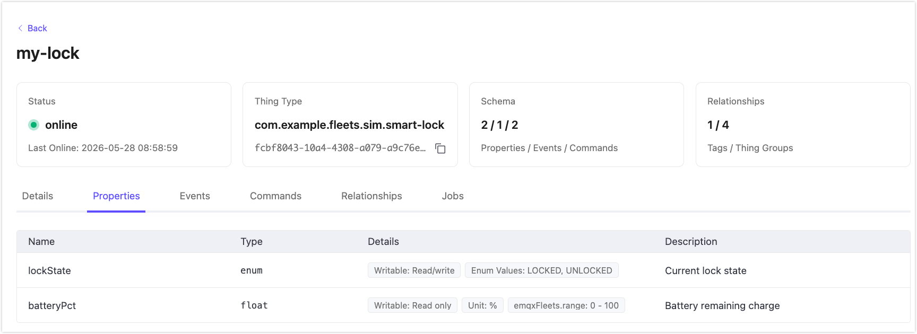Image resolution: width=917 pixels, height=334 pixels.
Task: Select the batteryPct property name
Action: pos(52,306)
